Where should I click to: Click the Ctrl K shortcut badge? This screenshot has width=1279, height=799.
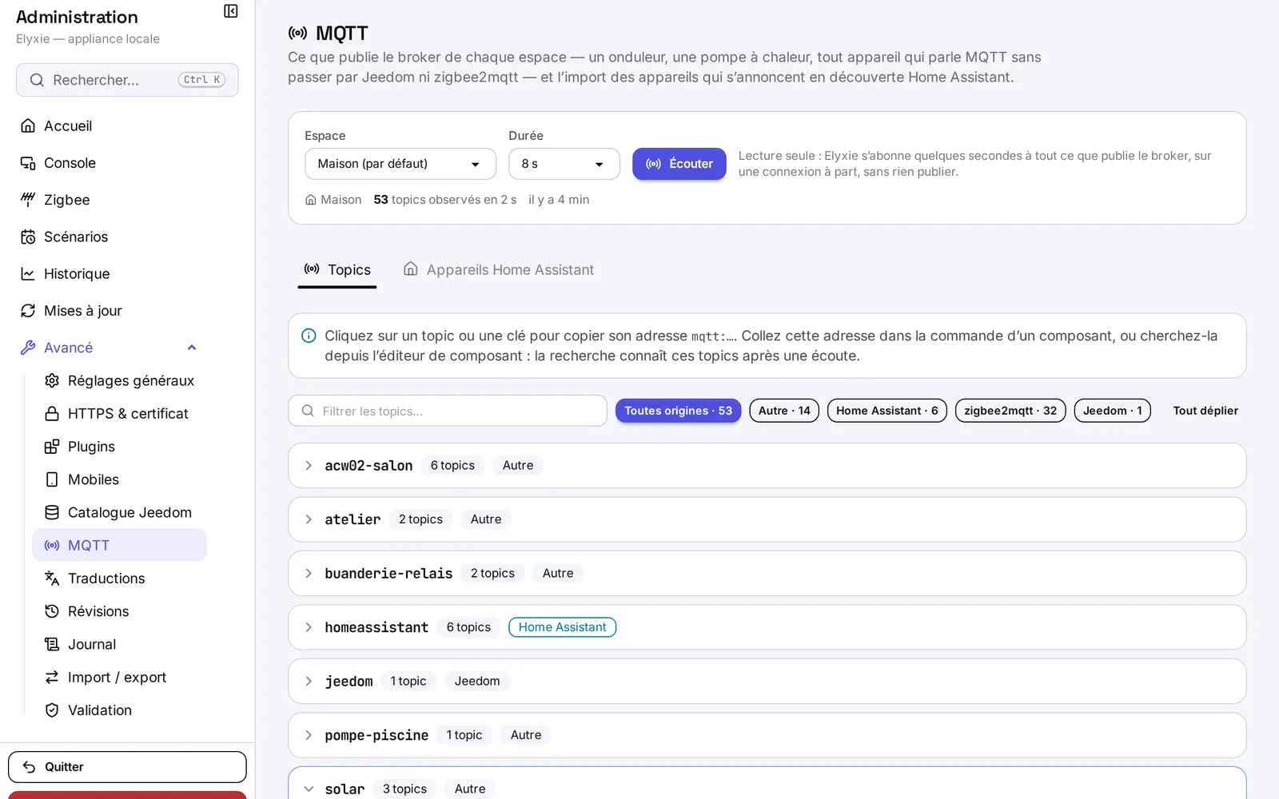click(201, 80)
